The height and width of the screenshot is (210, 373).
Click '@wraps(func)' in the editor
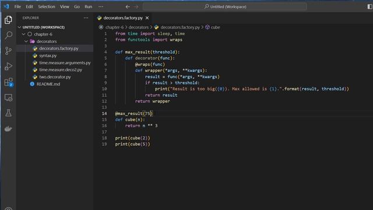[150, 64]
